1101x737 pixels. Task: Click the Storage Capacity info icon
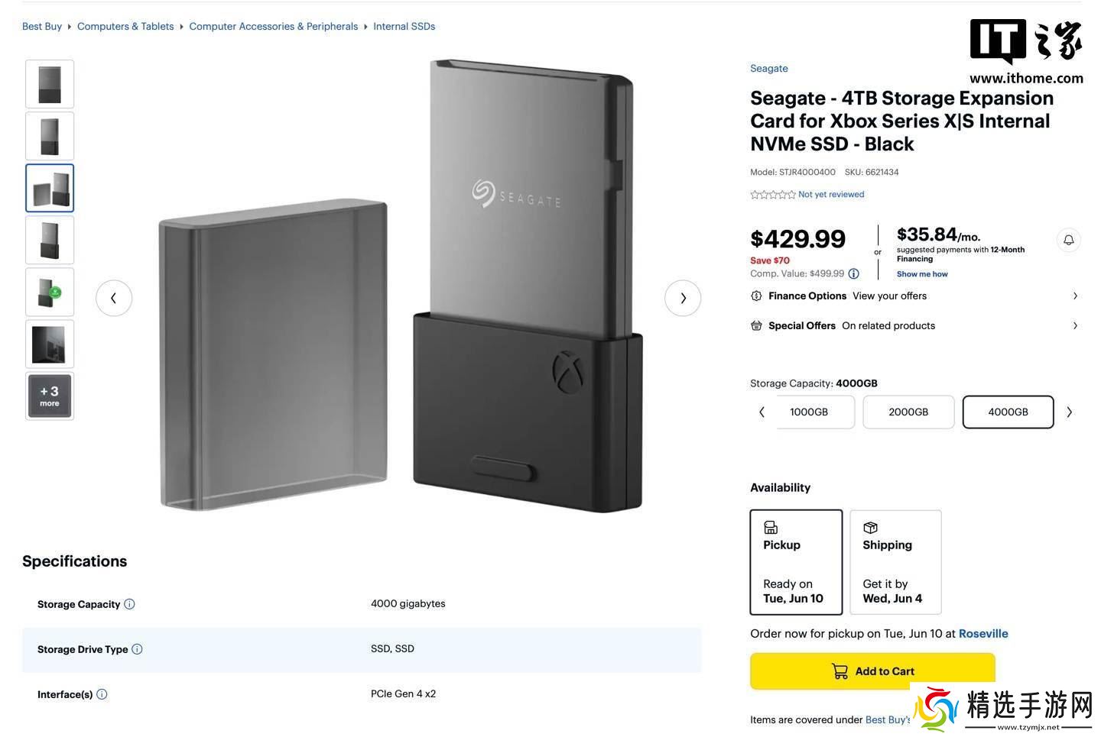pyautogui.click(x=129, y=604)
